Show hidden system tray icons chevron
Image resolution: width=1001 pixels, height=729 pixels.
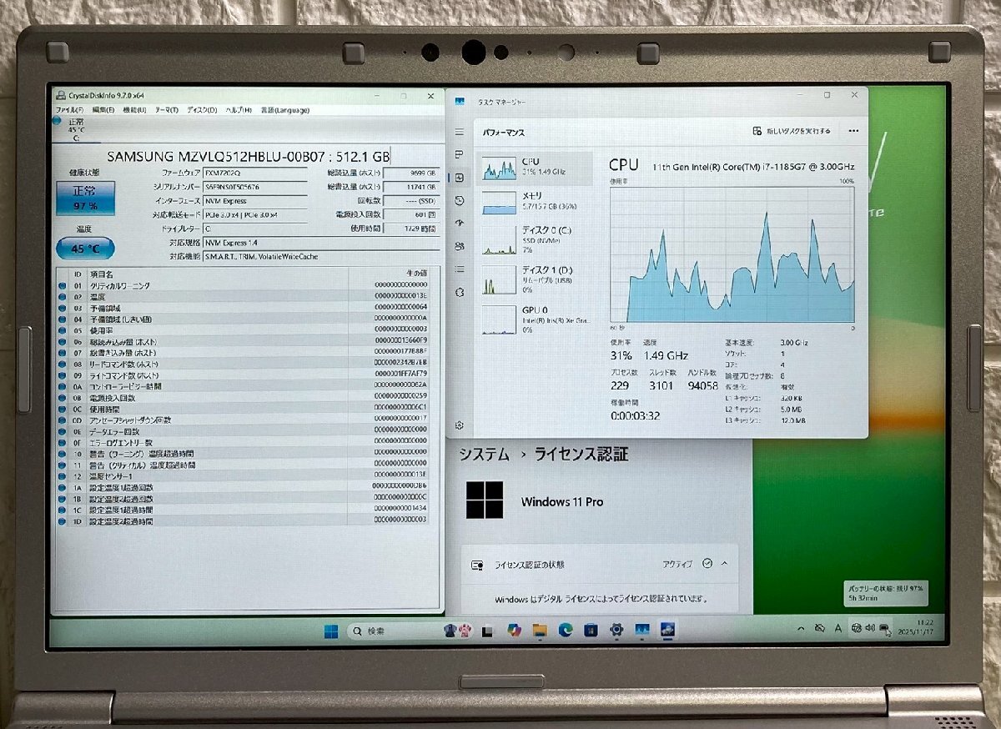tap(801, 628)
